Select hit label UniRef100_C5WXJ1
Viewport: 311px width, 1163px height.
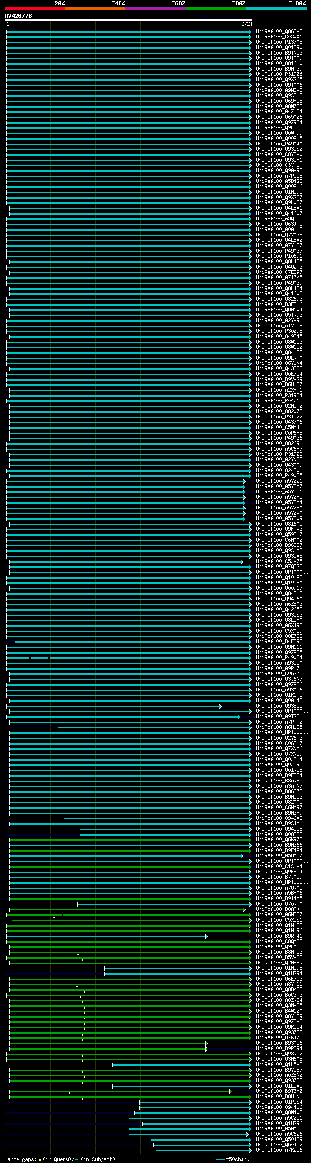click(x=279, y=428)
